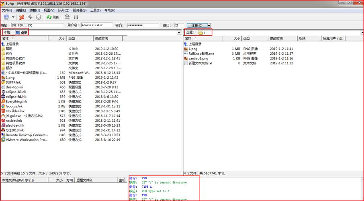Click the VMware Workstation Pro icon
Image resolution: width=364 pixels, height=201 pixels.
coord(3,139)
